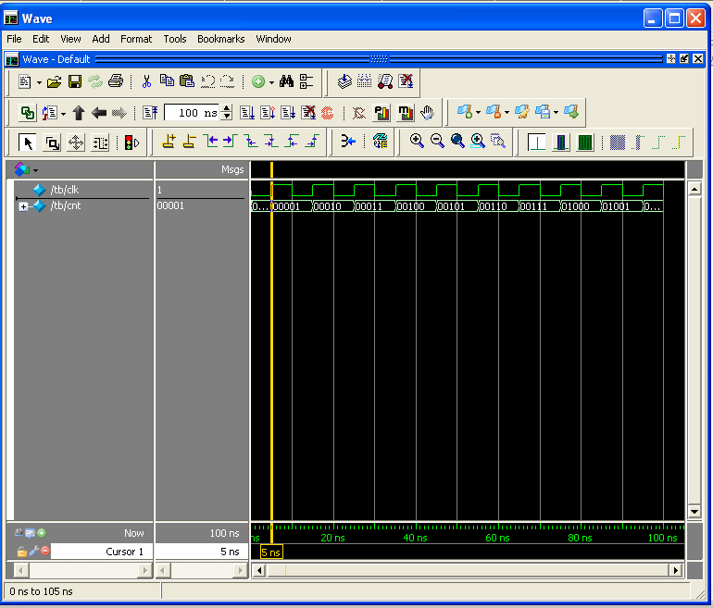The height and width of the screenshot is (608, 713).
Task: Select the arrow Select Mode tool
Action: [x=28, y=143]
